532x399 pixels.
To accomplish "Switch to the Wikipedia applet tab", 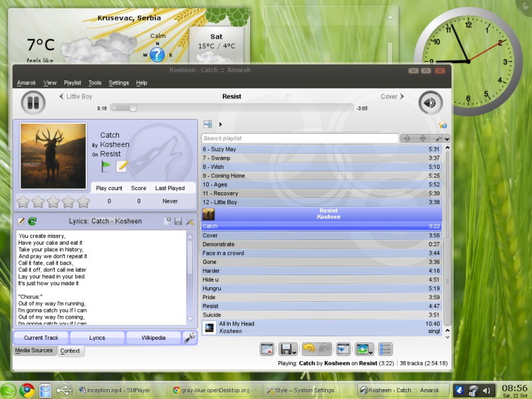I will pyautogui.click(x=154, y=338).
